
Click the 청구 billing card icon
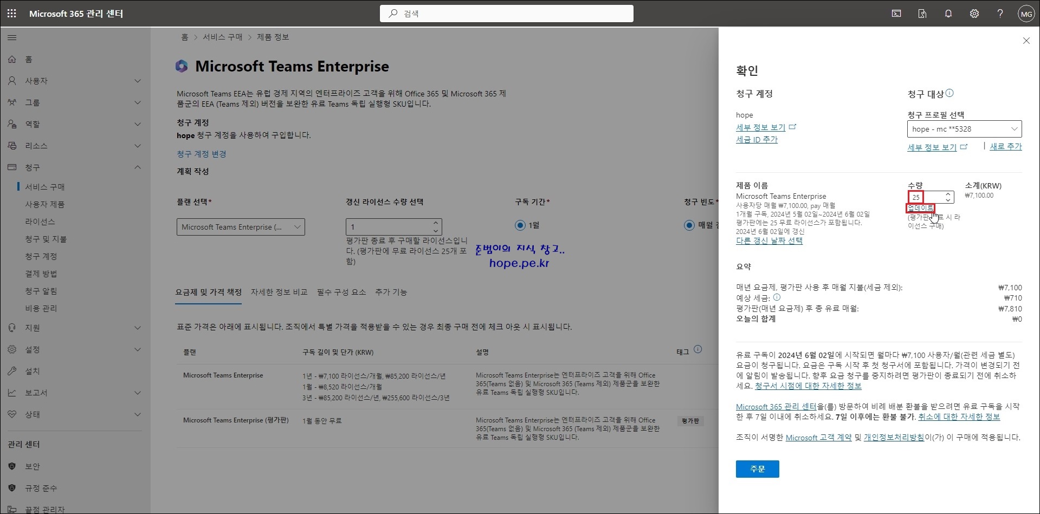click(x=12, y=167)
